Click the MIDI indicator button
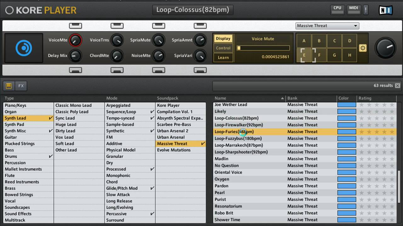The image size is (403, 226). click(354, 10)
